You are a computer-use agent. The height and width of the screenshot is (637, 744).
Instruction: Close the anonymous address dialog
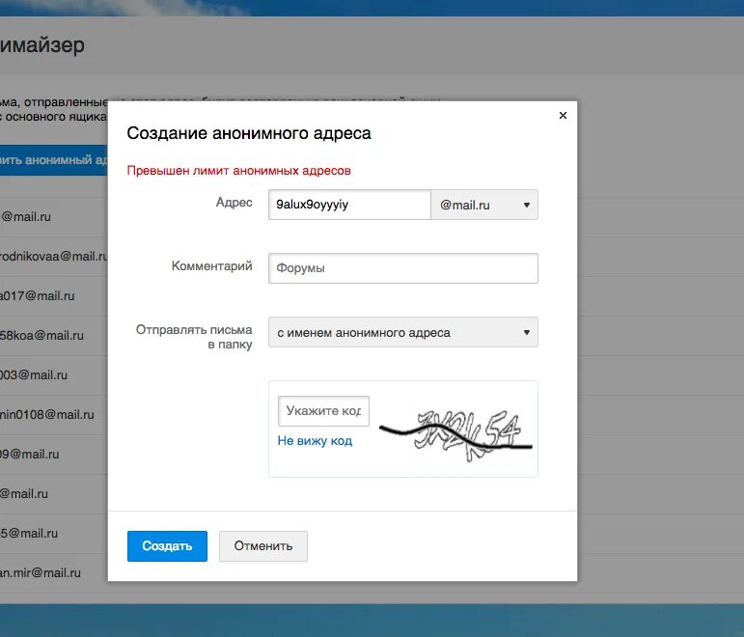point(563,116)
